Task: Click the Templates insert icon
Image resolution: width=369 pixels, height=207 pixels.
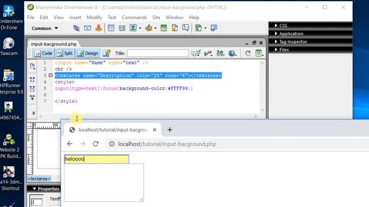Action: (198, 28)
